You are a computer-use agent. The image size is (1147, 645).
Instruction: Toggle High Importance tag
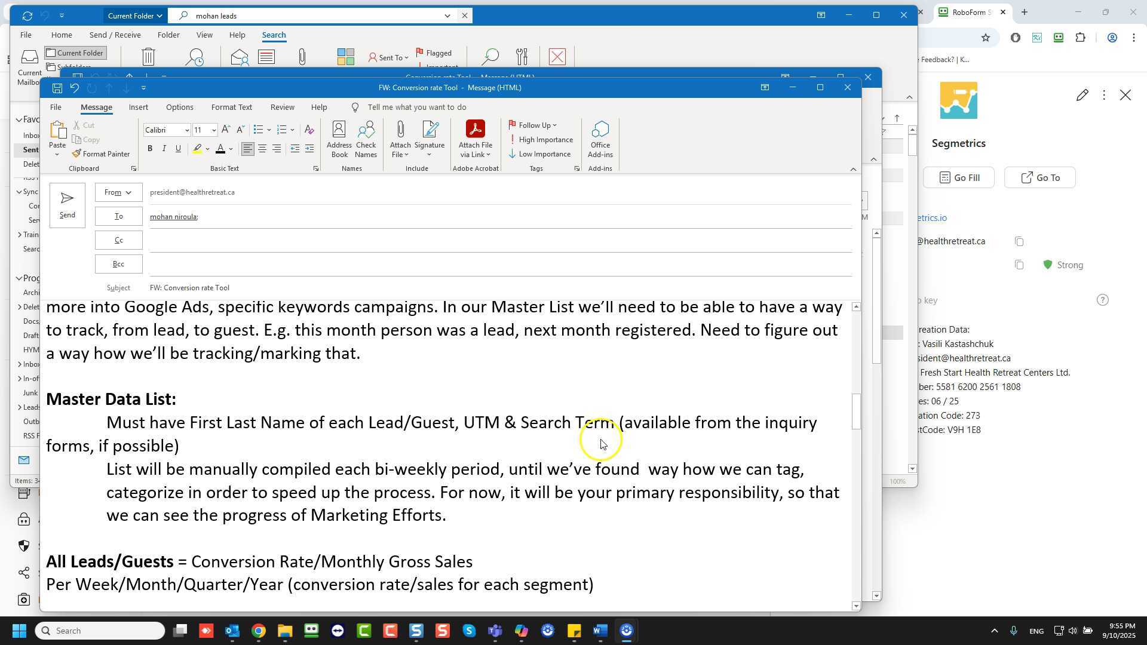point(541,140)
